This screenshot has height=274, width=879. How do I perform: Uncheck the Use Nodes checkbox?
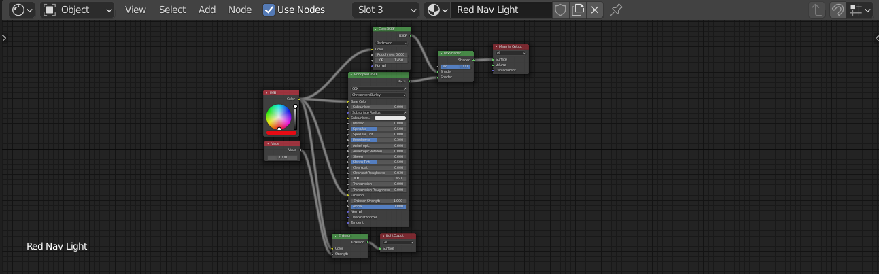click(x=269, y=10)
